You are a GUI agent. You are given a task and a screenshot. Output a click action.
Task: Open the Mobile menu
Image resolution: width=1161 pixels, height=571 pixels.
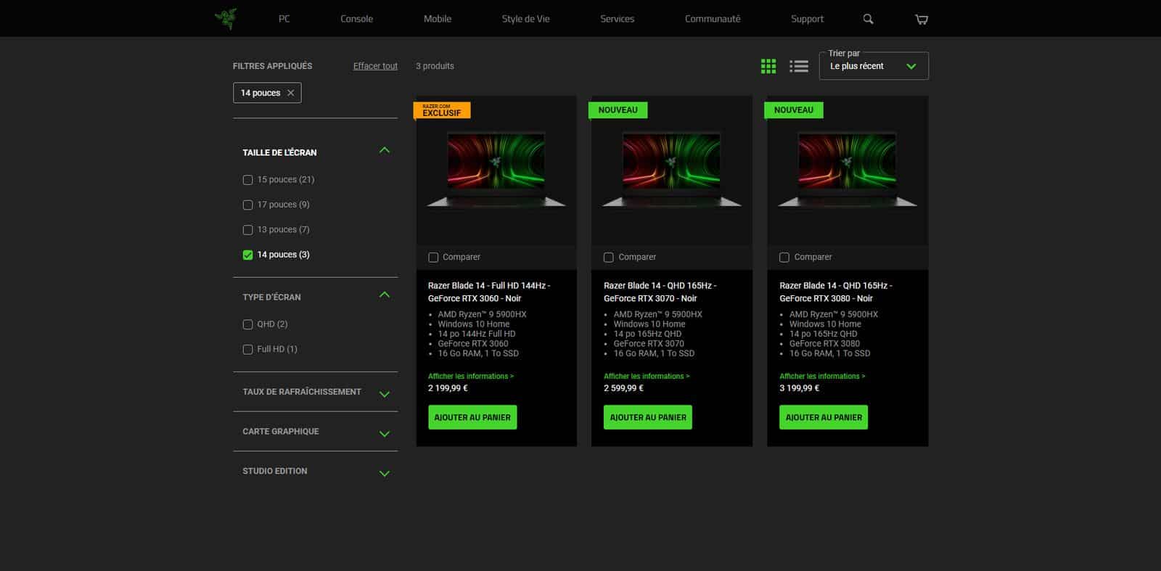point(438,19)
